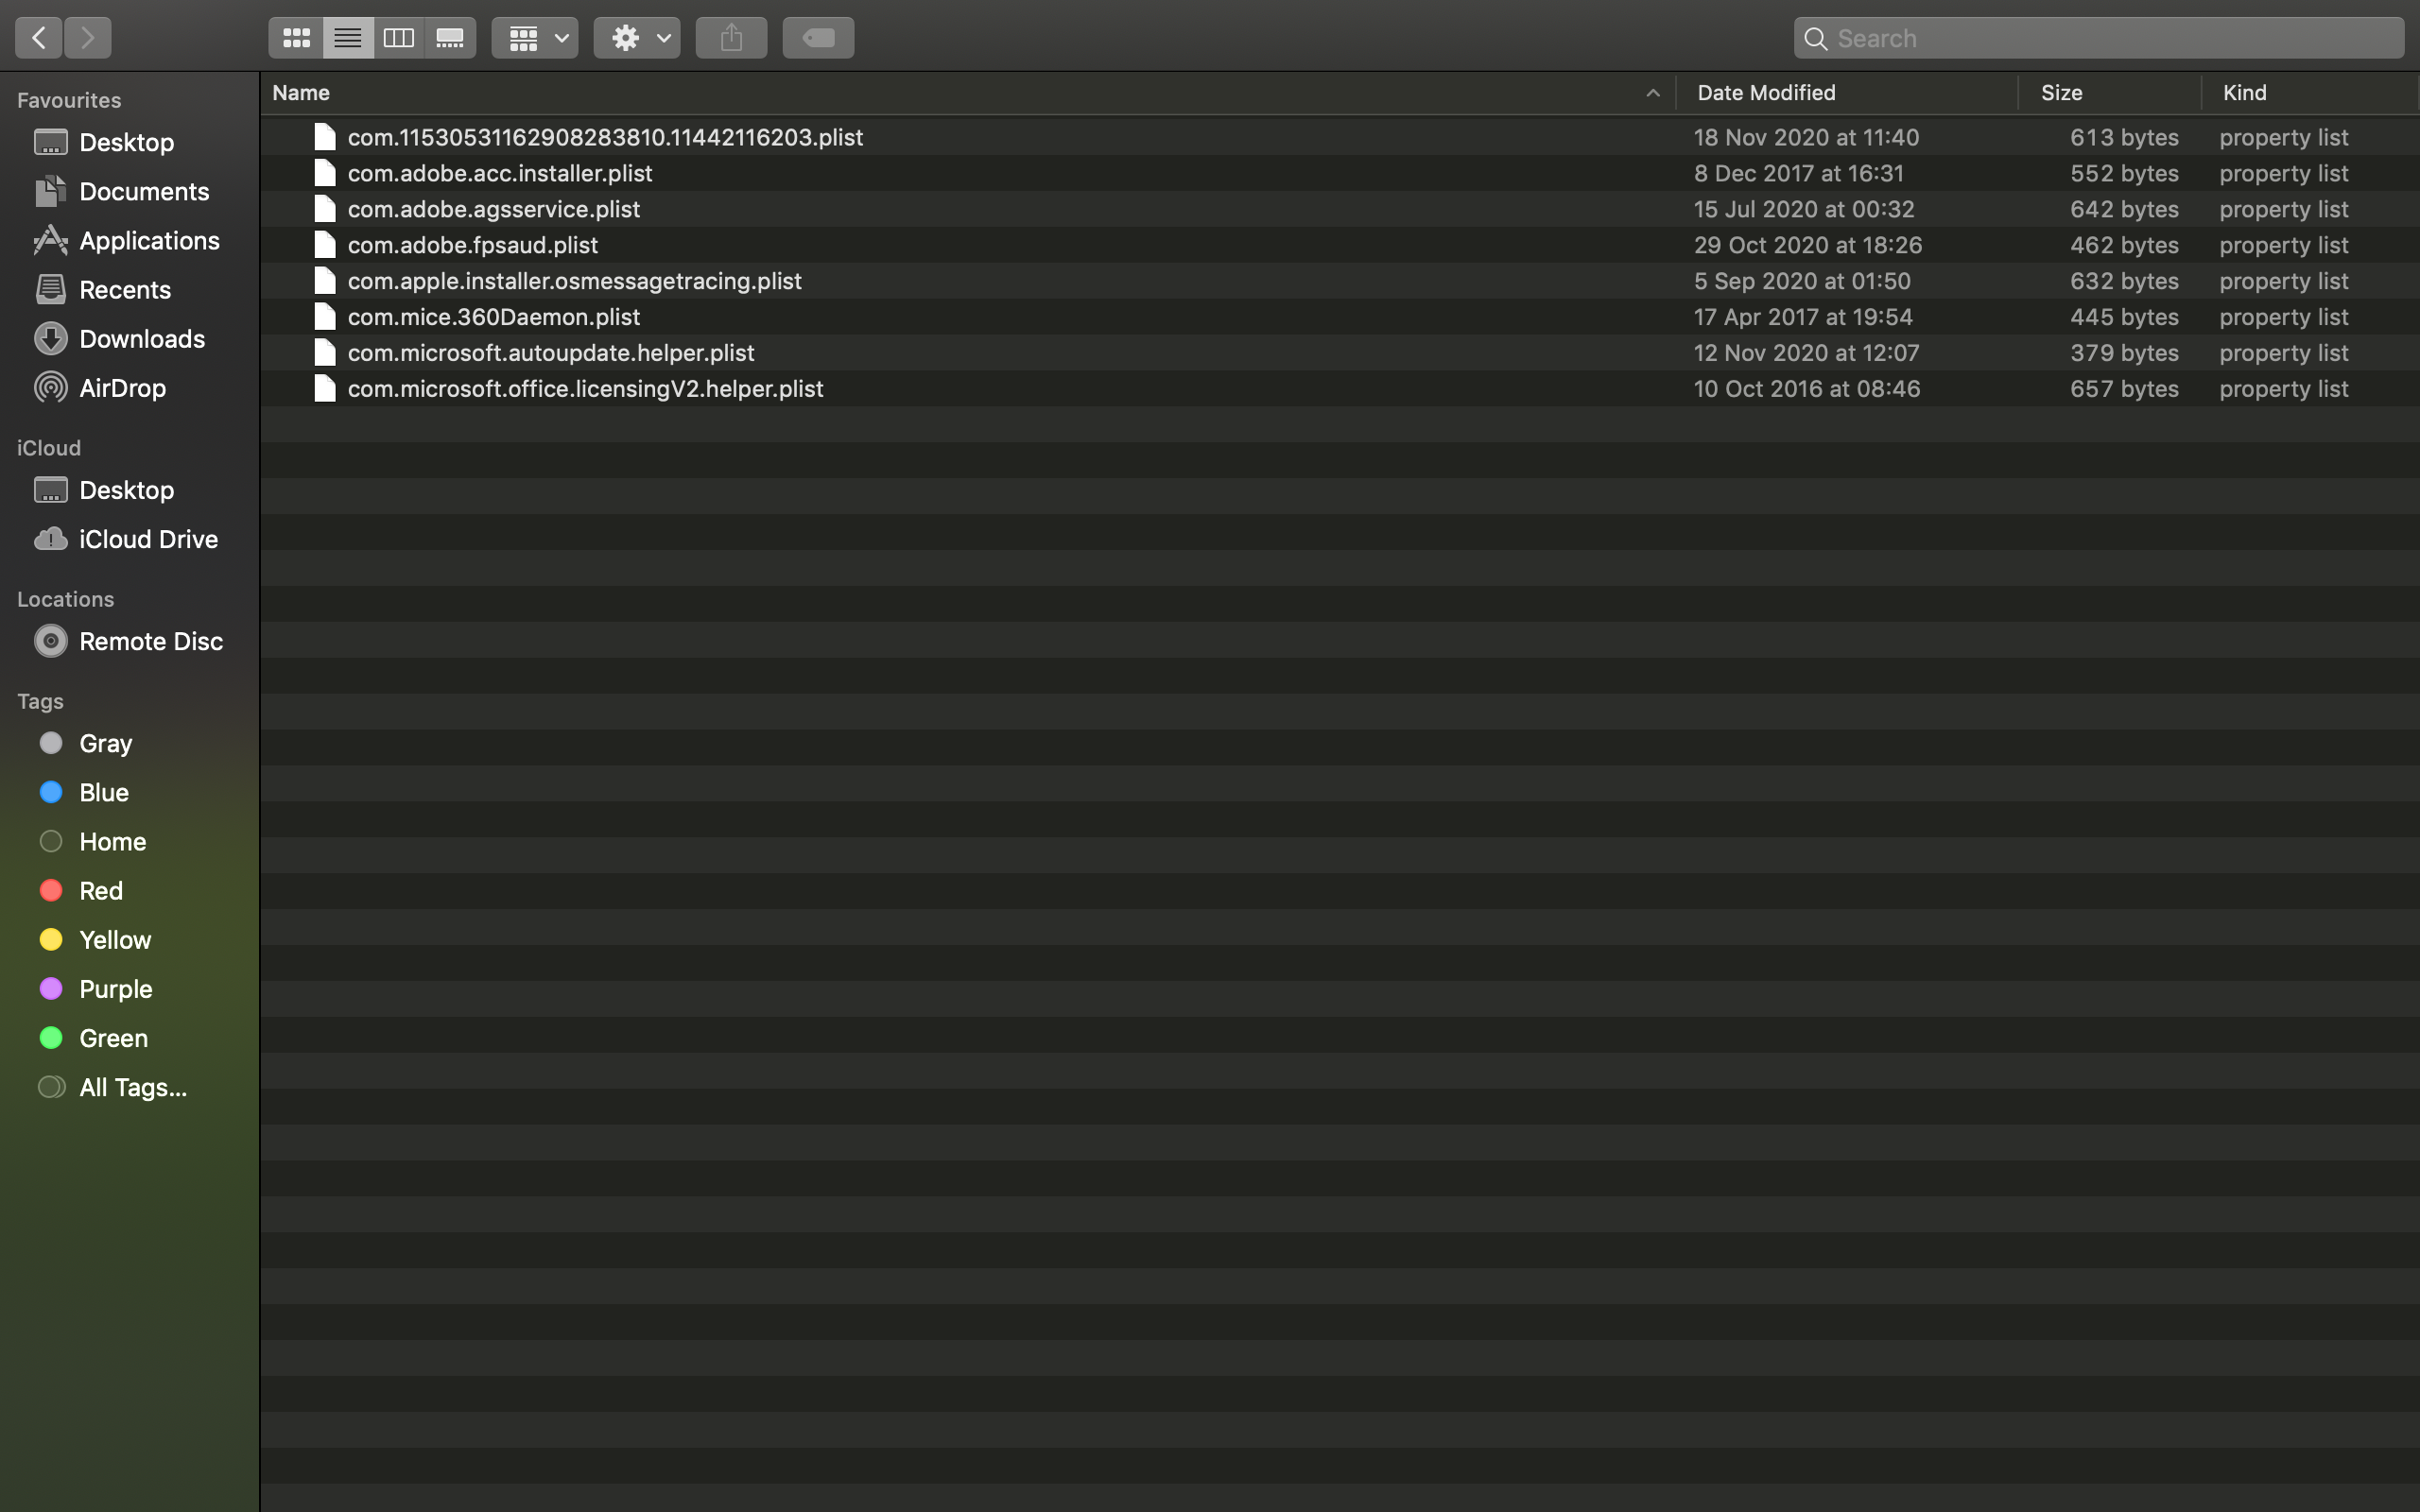Select Applications in Favourites sidebar
The width and height of the screenshot is (2420, 1512).
[x=149, y=241]
